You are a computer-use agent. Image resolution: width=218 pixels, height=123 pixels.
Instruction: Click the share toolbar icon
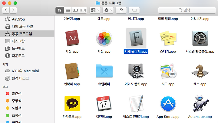click(x=121, y=10)
